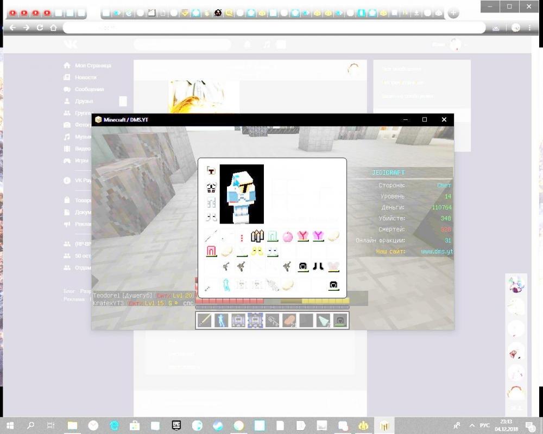Open "Игры" section in VK sidebar

click(81, 161)
